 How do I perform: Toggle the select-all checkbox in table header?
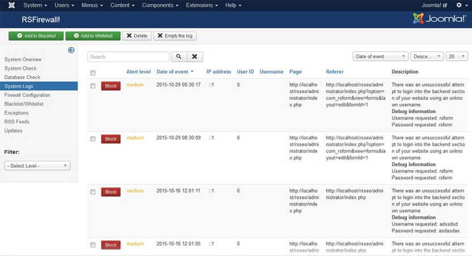pos(93,72)
